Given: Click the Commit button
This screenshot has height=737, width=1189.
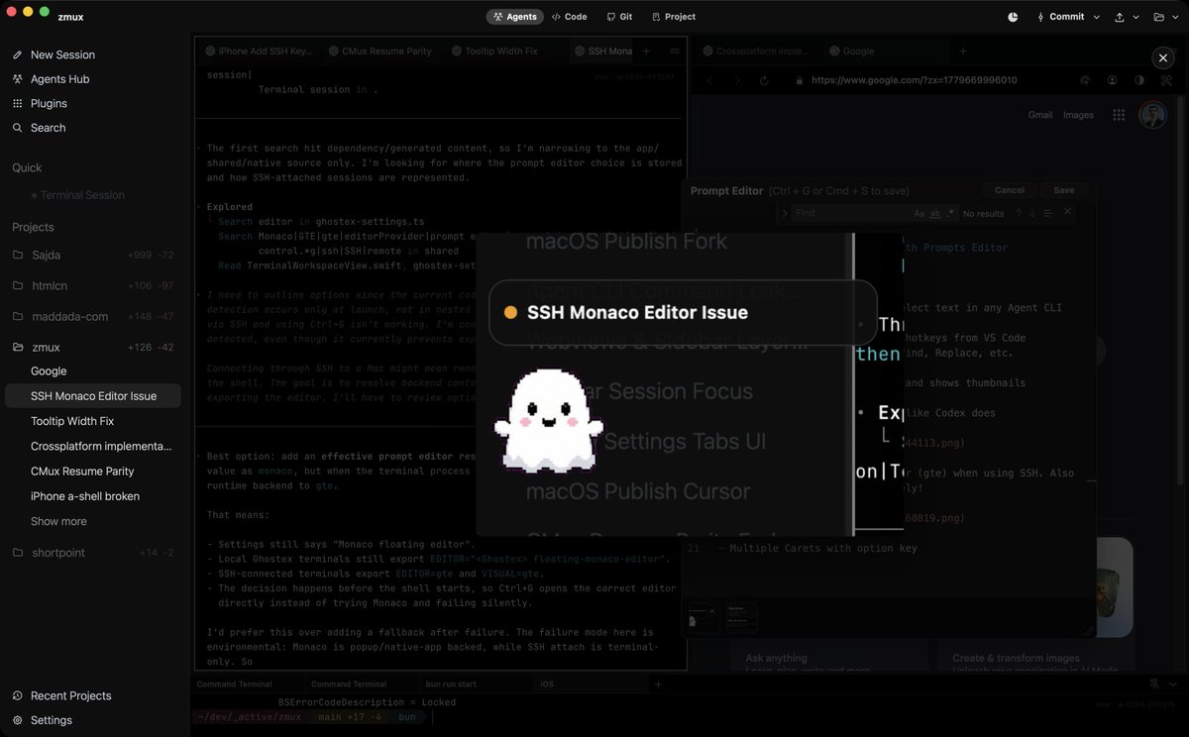Looking at the screenshot, I should click(1060, 17).
